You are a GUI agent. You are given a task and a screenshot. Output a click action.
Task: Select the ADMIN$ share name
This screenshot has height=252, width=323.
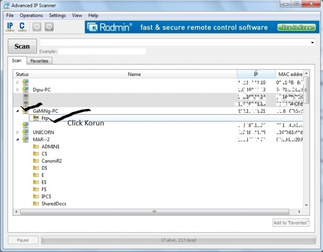50,147
